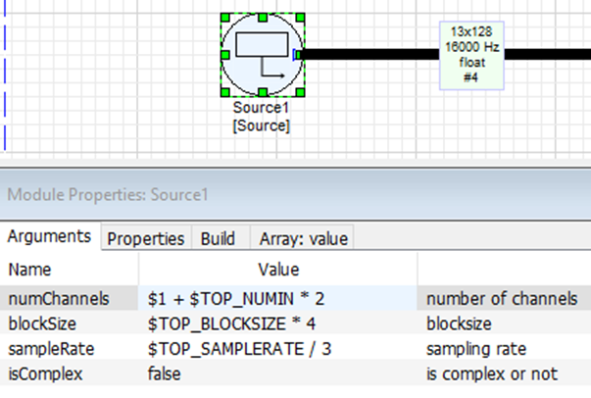Switch to the Array: value tab
This screenshot has width=591, height=398.
[303, 238]
